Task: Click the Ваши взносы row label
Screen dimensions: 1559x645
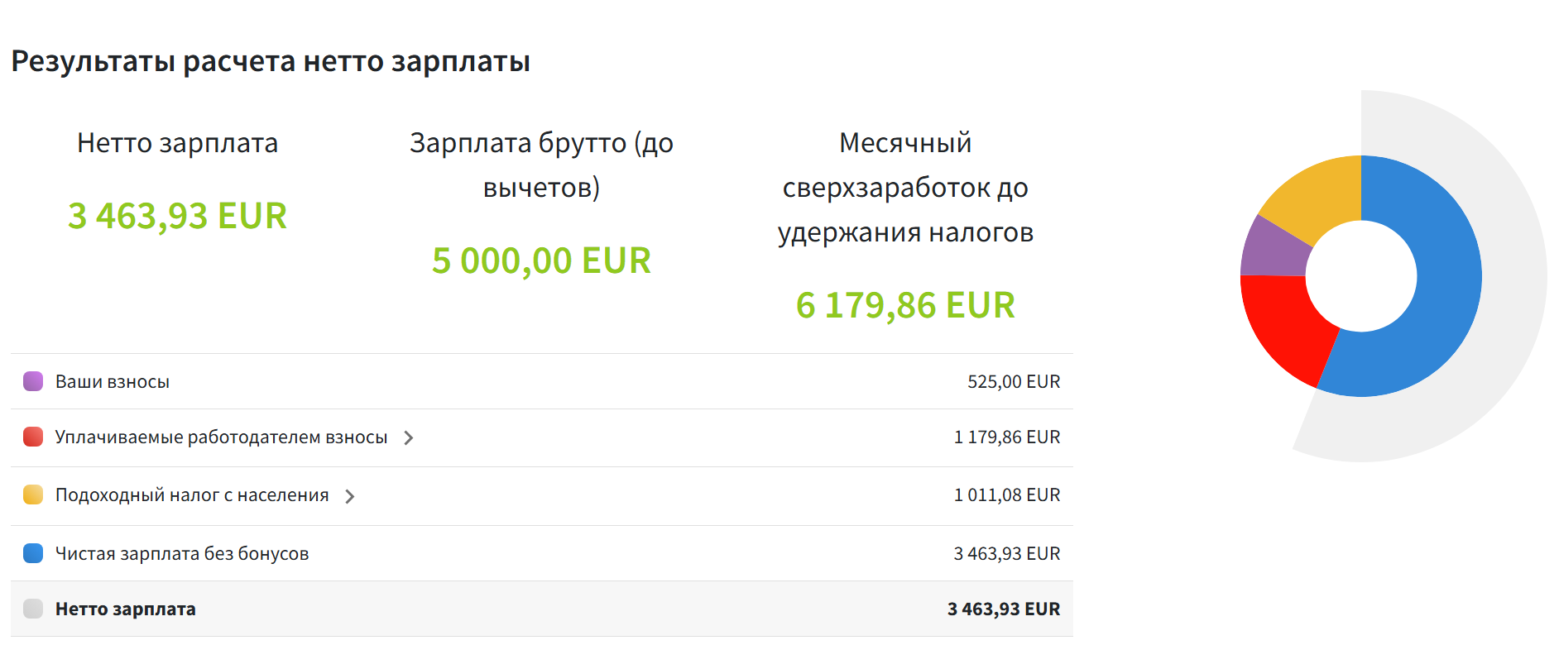Action: click(112, 381)
